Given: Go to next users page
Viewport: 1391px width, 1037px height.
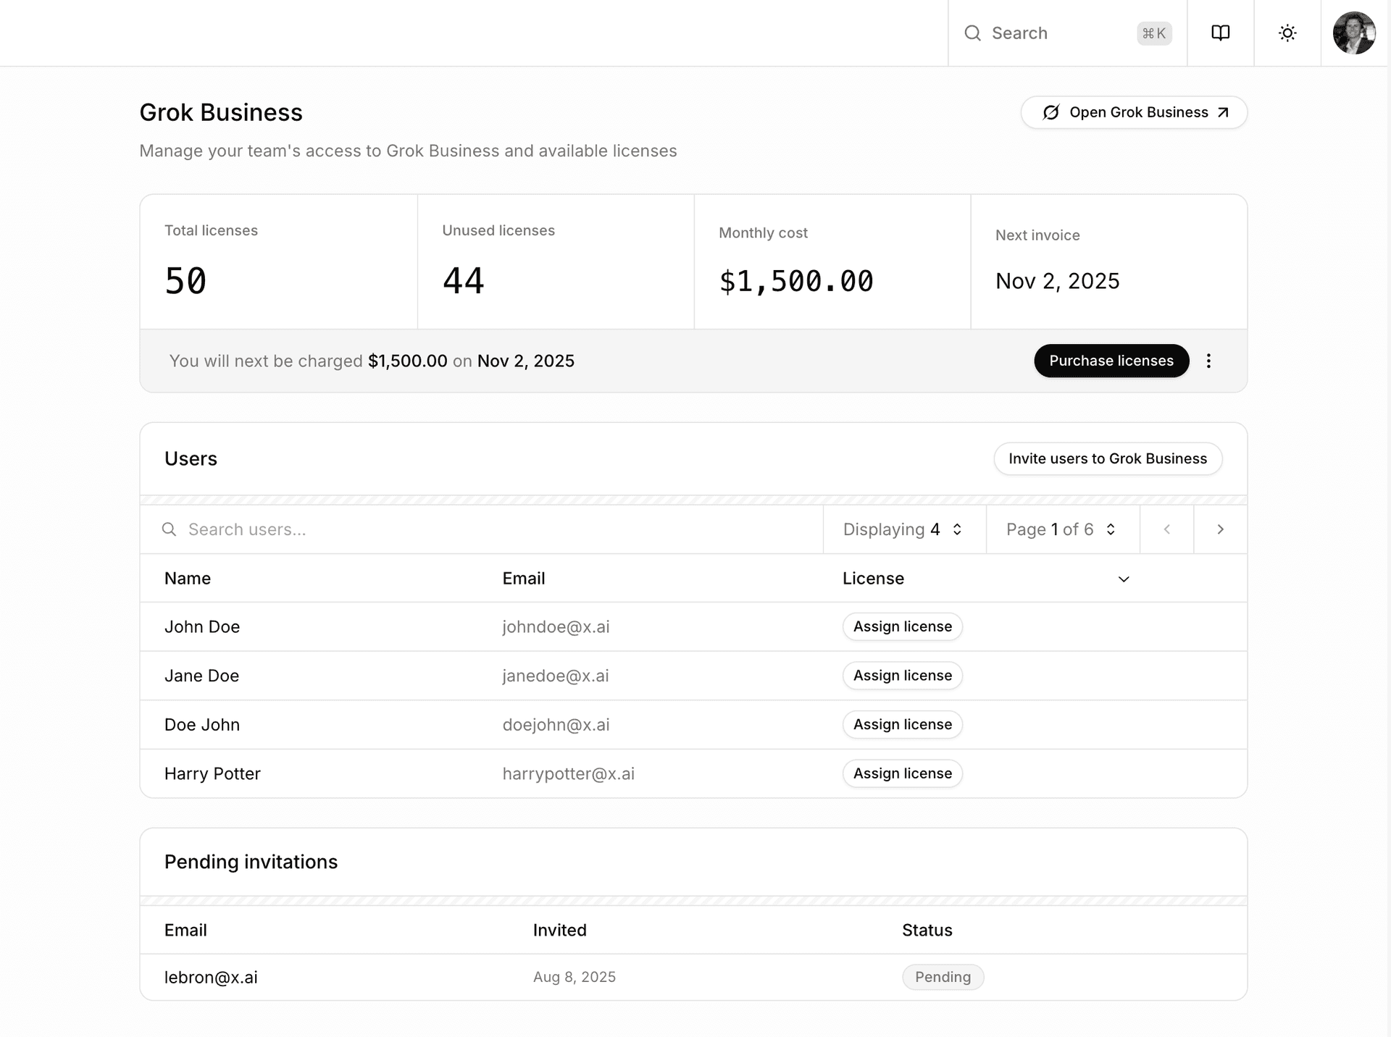Looking at the screenshot, I should coord(1220,529).
